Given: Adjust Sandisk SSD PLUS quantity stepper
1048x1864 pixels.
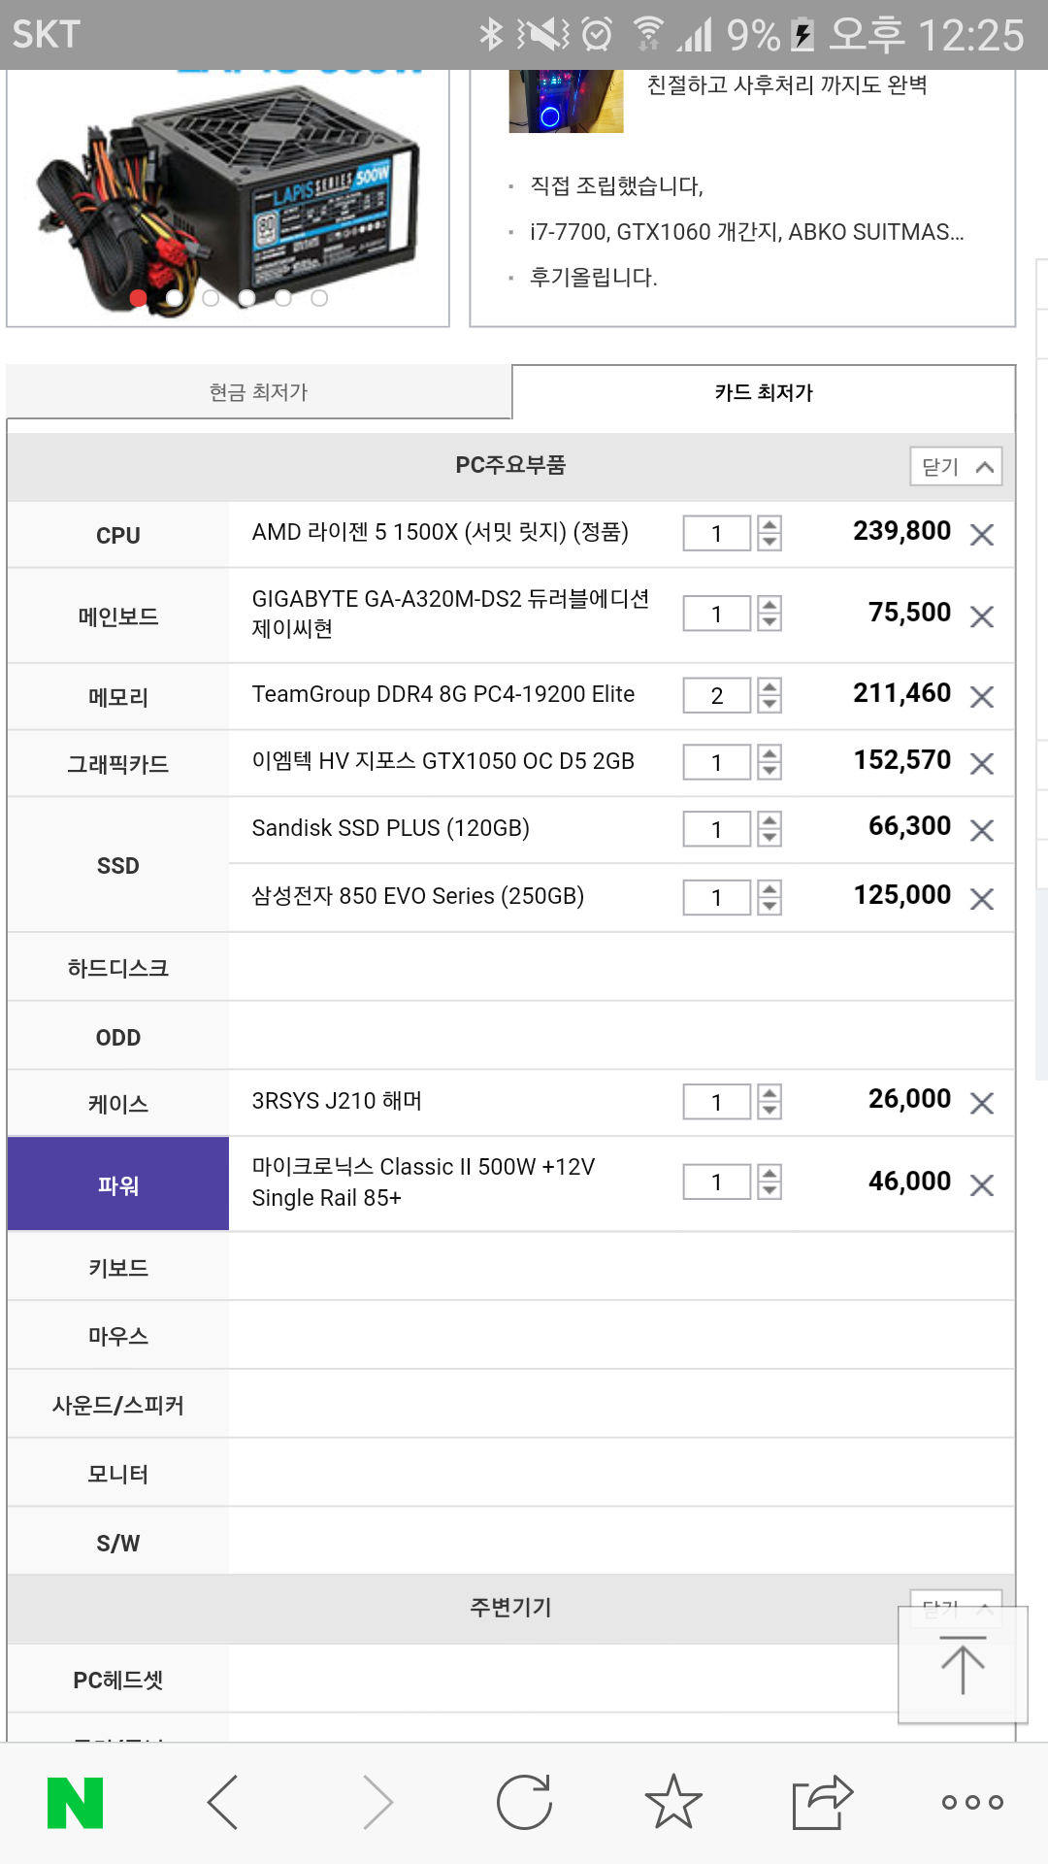Looking at the screenshot, I should pyautogui.click(x=770, y=829).
